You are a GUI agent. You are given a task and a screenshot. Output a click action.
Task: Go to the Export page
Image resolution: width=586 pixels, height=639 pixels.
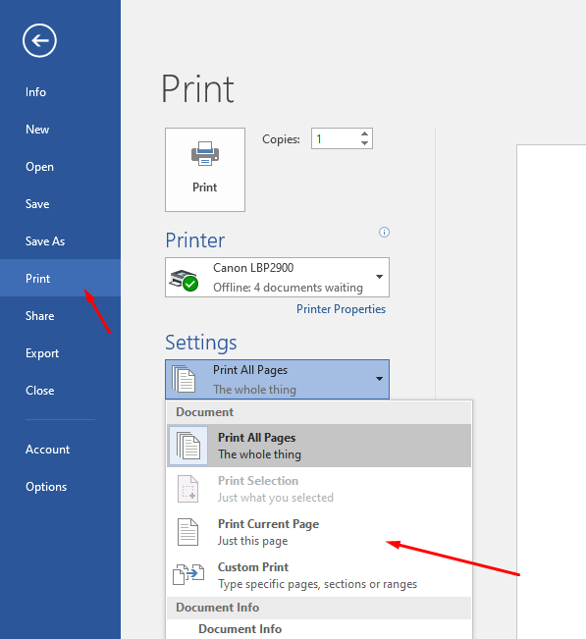pos(42,353)
